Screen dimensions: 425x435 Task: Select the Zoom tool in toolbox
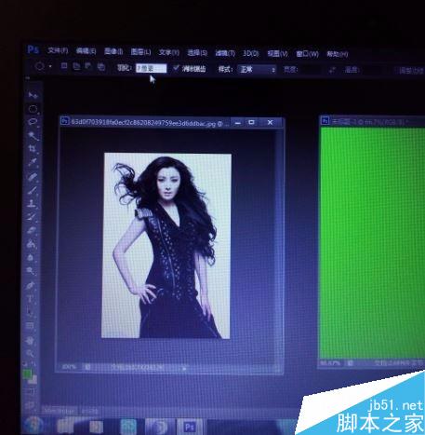pyautogui.click(x=30, y=353)
